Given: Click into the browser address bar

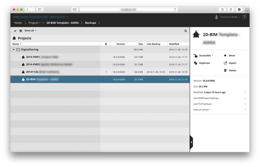Looking at the screenshot, I should coord(129,9).
